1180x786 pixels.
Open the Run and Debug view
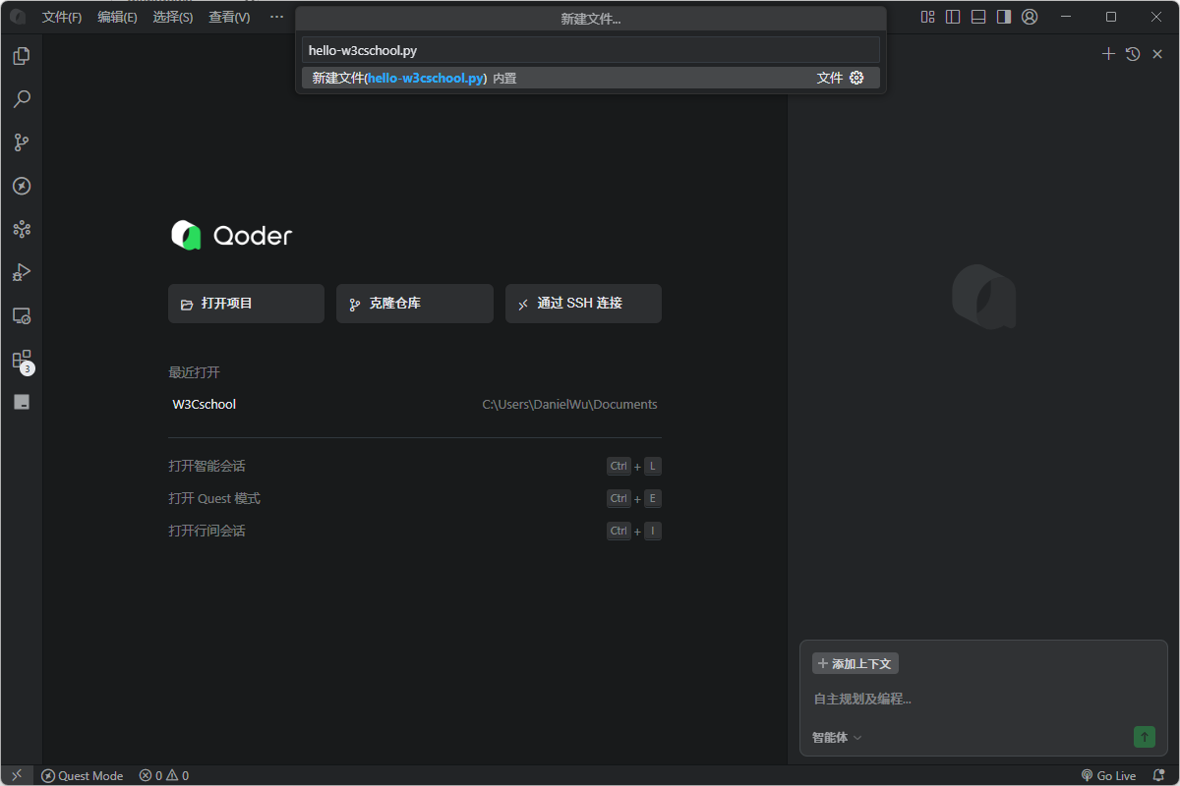22,272
